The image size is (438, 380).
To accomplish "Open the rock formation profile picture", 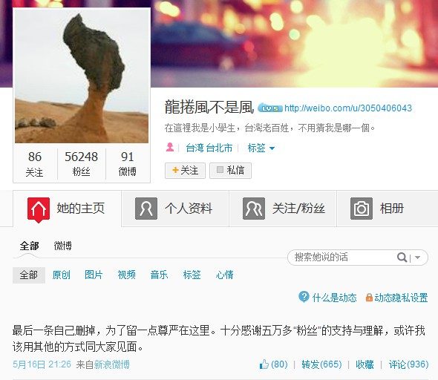I will tap(82, 76).
